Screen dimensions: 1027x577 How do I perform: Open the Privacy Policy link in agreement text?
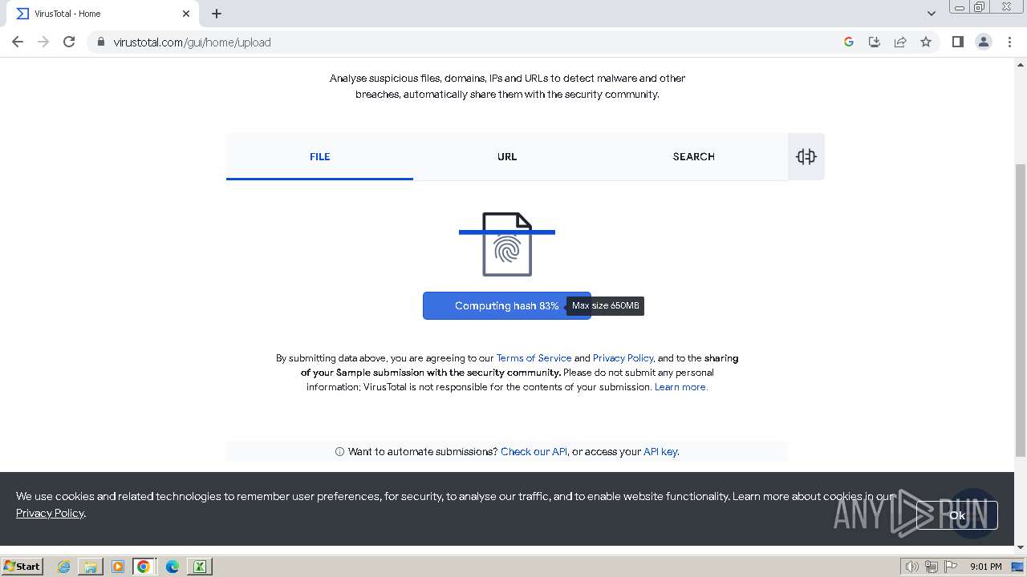point(623,358)
